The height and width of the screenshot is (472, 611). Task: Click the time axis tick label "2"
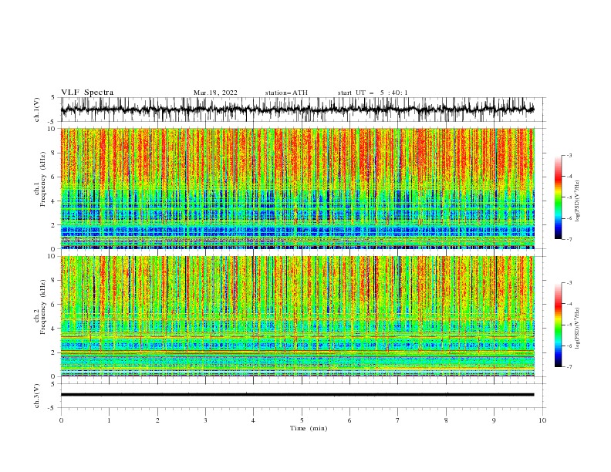coord(157,420)
